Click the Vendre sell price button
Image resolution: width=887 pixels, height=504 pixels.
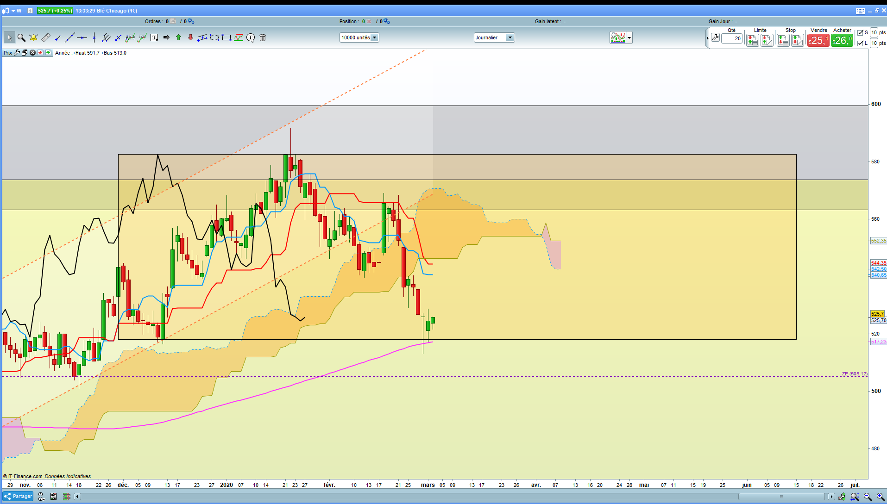coord(818,40)
